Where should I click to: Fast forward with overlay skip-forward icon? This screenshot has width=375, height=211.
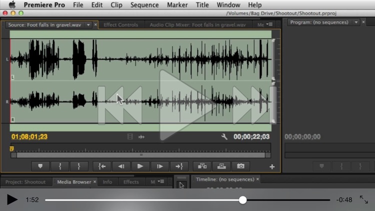point(254,105)
